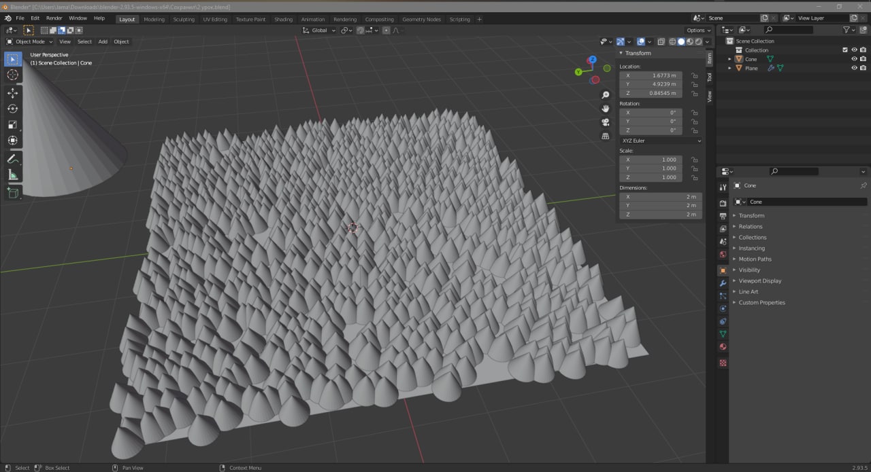Screen dimensions: 871x472
Task: Open the Global transform orientation dropdown
Action: [x=319, y=30]
